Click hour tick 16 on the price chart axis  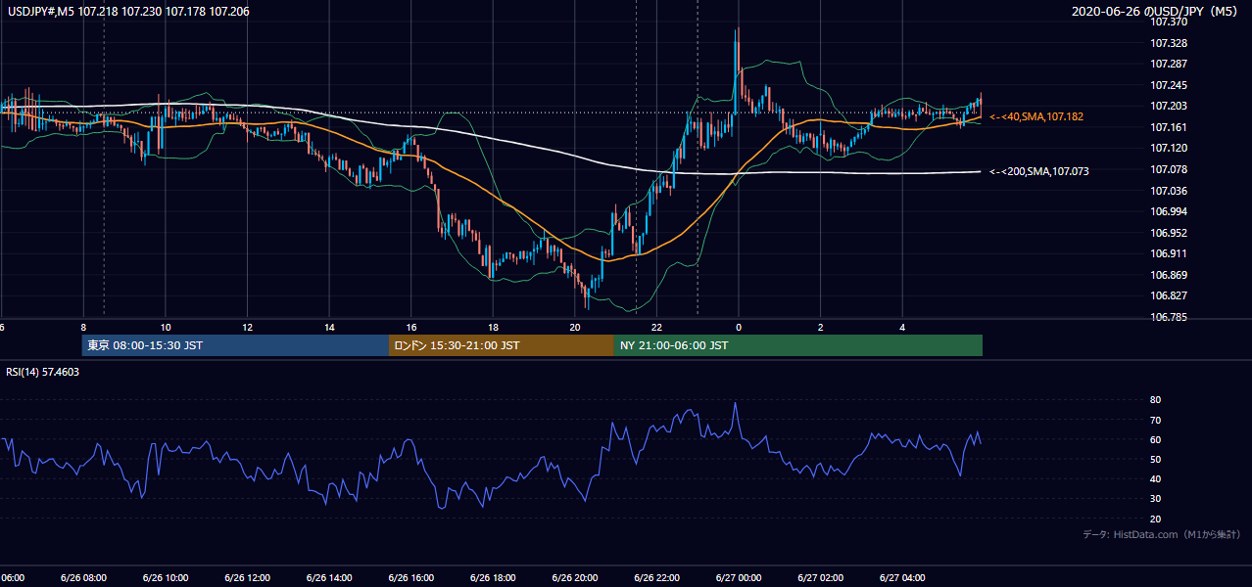(x=411, y=328)
